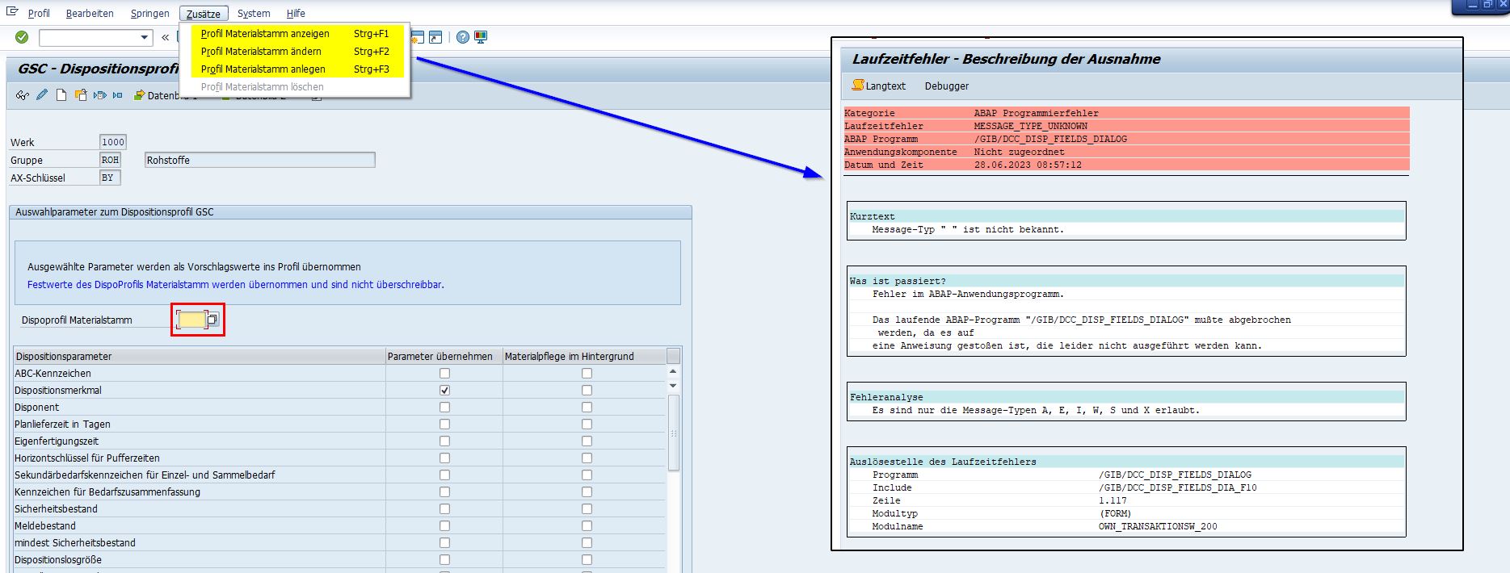1510x573 pixels.
Task: Open the Springen menu
Action: pyautogui.click(x=149, y=14)
